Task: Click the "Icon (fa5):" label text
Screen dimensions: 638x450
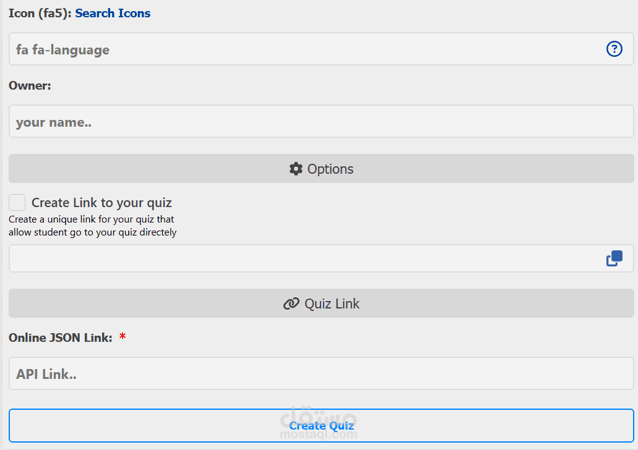Action: tap(40, 13)
